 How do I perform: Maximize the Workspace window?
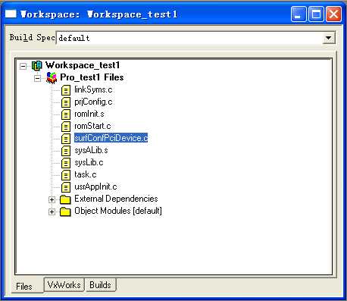[316, 14]
